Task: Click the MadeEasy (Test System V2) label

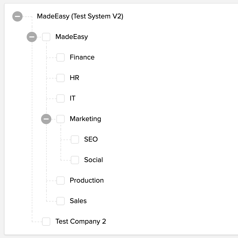Action: tap(80, 16)
